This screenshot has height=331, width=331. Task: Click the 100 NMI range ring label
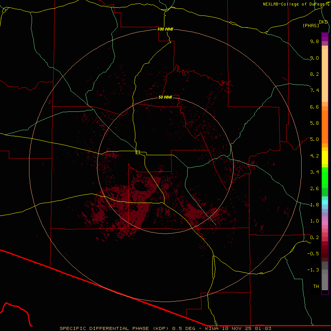[x=165, y=29]
